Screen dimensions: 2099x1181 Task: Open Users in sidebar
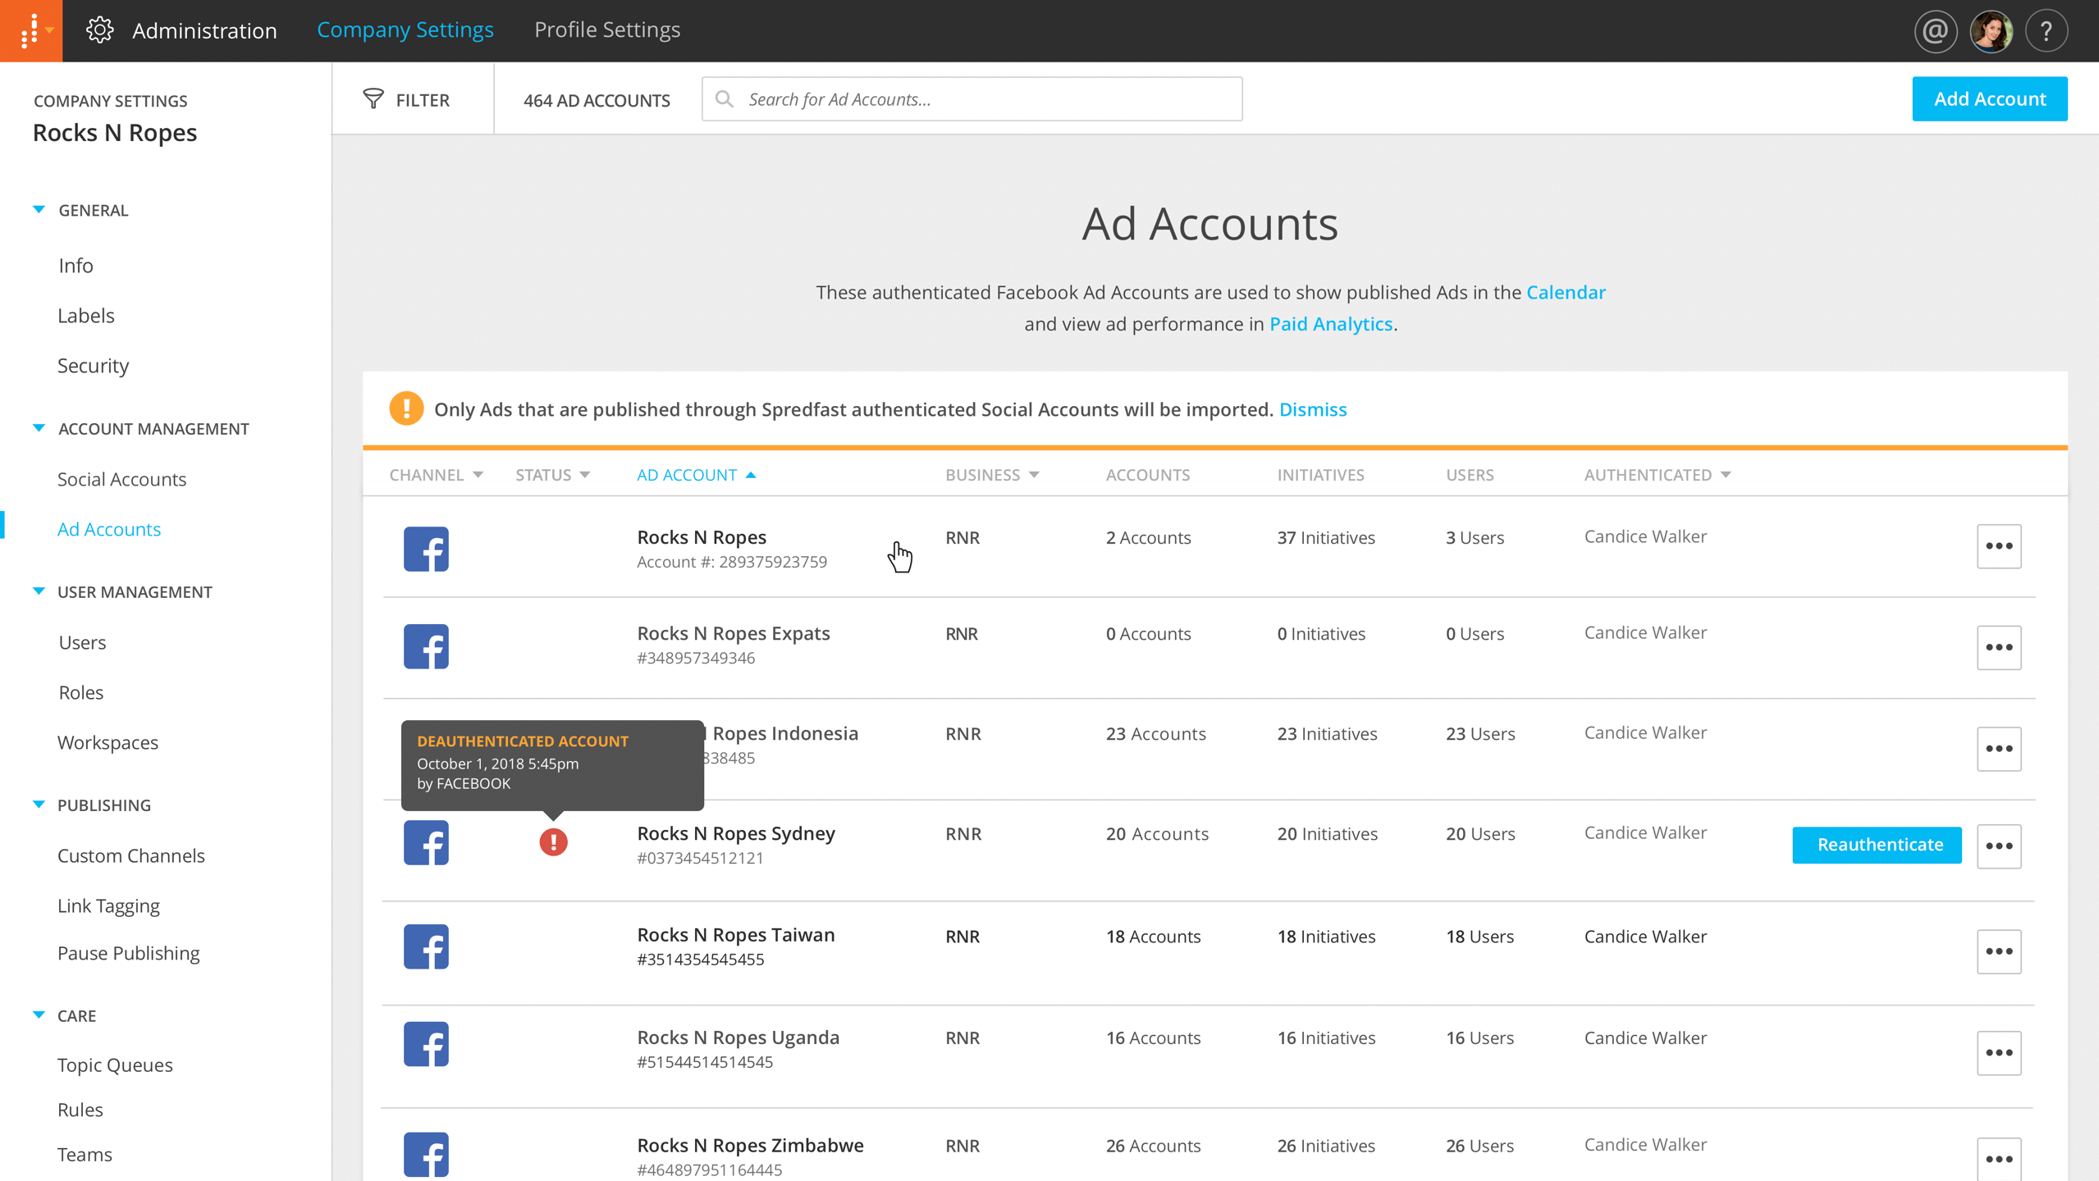(82, 642)
